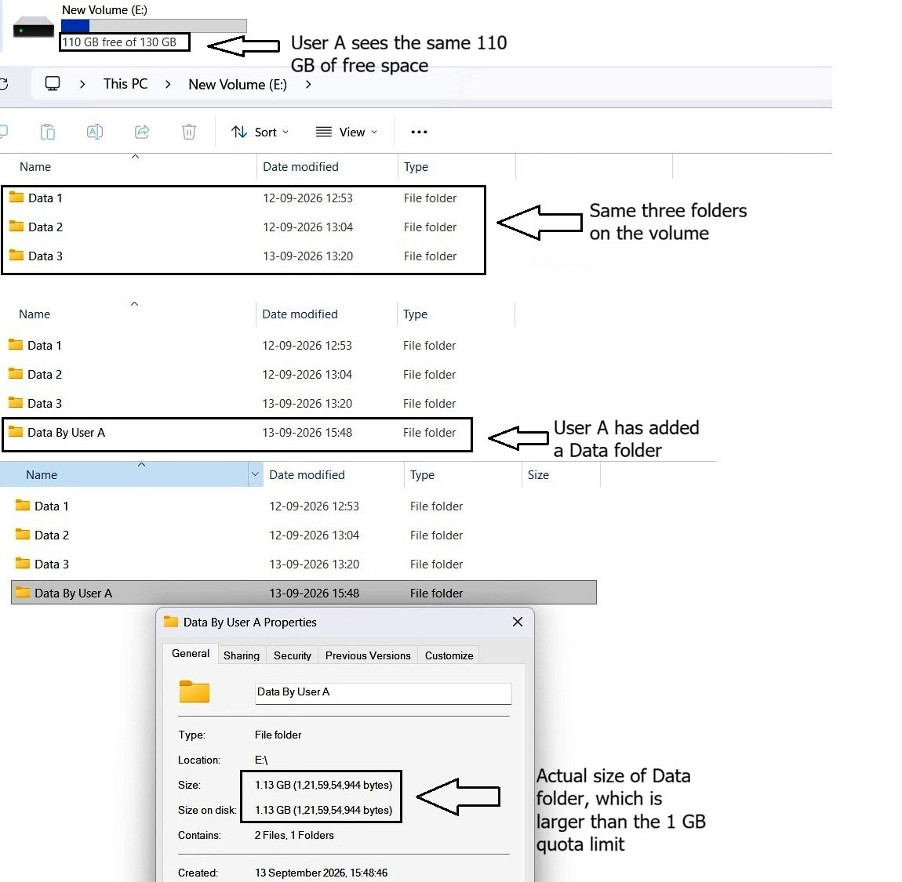Click Size on disk value 1.13 GB
This screenshot has width=902, height=882.
click(323, 810)
